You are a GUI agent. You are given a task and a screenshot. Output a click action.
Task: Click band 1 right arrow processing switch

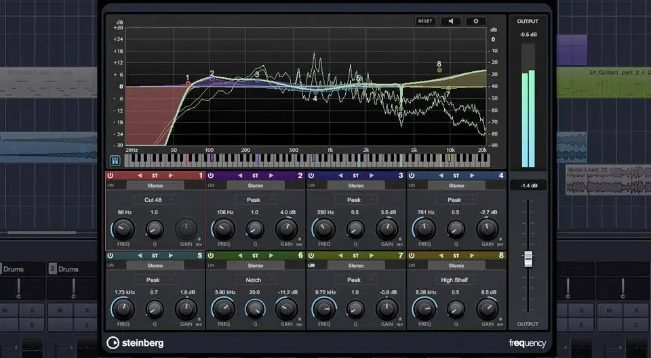tap(171, 176)
